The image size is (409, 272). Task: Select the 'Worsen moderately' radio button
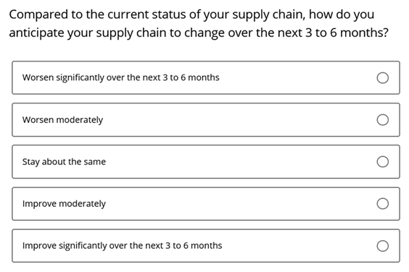coord(382,120)
